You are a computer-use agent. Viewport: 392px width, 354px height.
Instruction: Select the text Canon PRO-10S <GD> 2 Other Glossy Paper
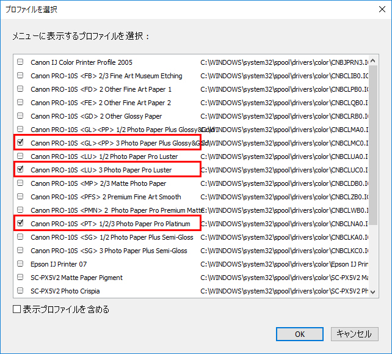[x=96, y=116]
